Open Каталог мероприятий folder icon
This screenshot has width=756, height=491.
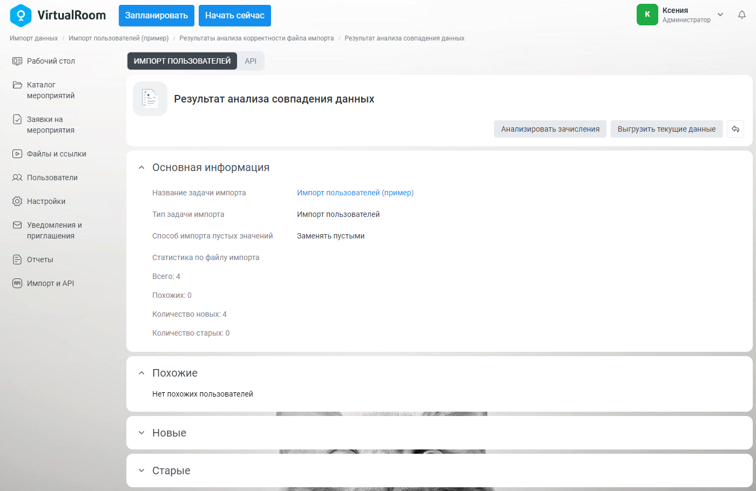pos(17,85)
